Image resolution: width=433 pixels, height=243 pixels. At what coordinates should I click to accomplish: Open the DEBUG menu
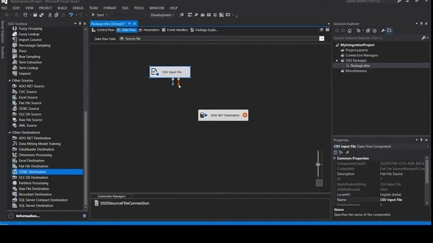tap(78, 8)
